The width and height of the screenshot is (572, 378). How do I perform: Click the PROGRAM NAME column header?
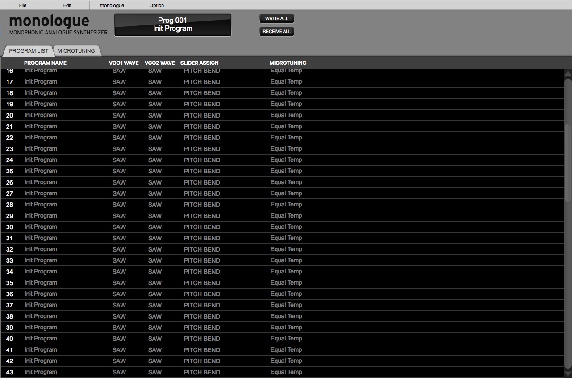(x=45, y=63)
